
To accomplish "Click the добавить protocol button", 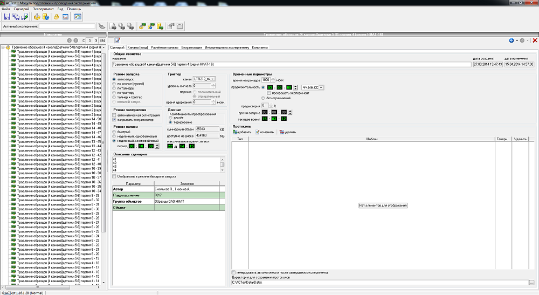I will click(242, 132).
